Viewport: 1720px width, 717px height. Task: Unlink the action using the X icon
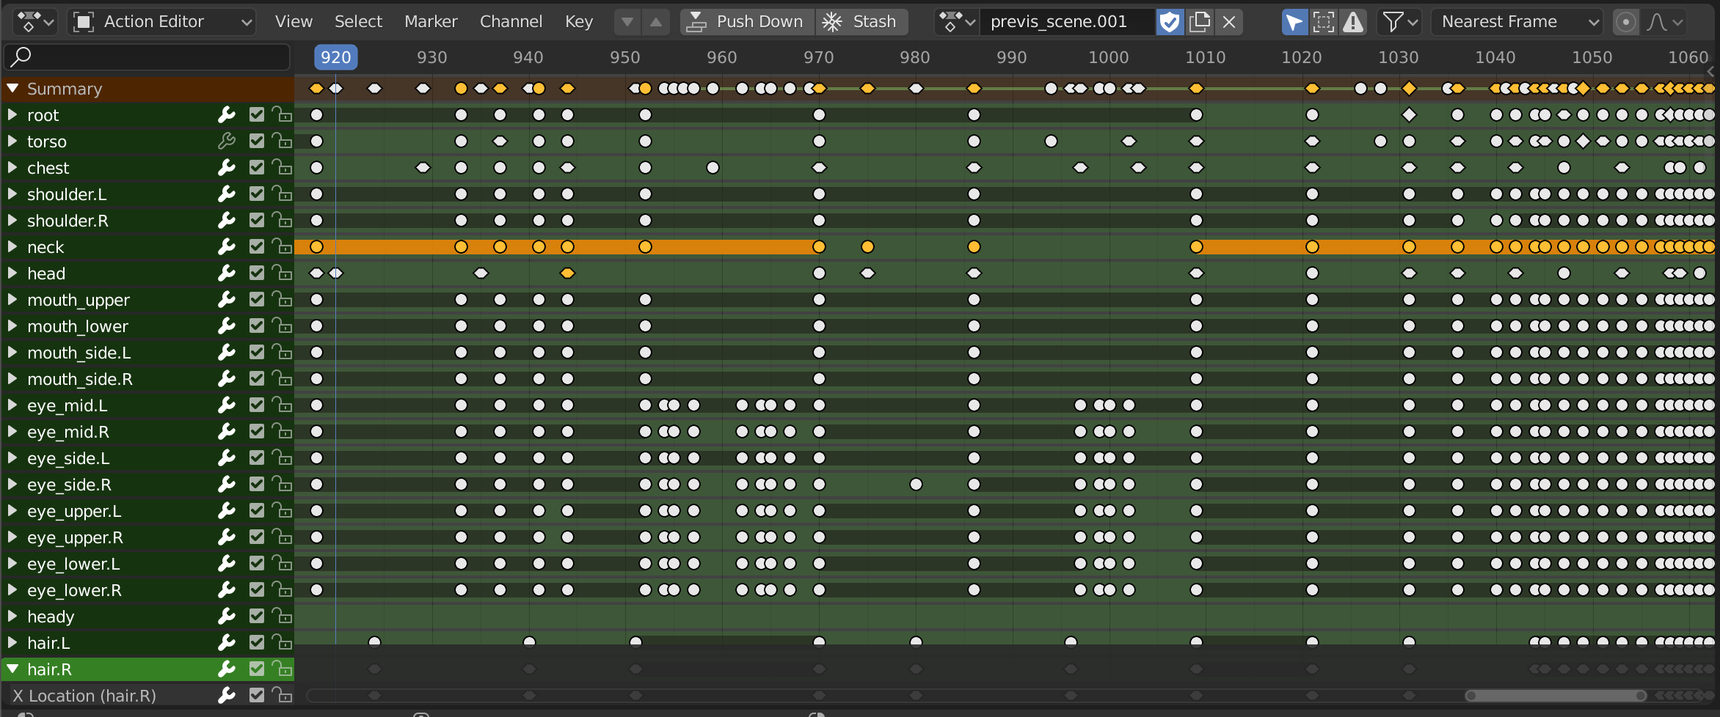point(1229,22)
